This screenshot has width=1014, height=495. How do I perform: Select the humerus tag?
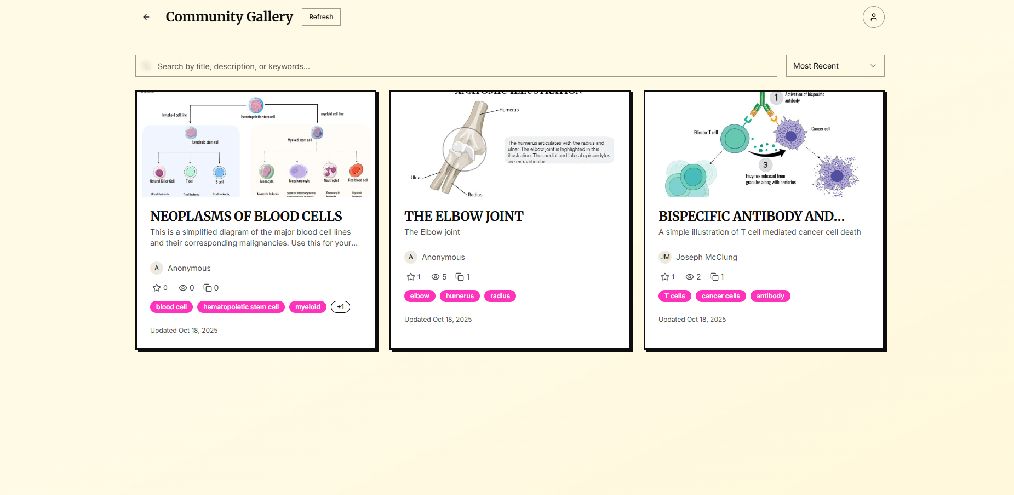(x=460, y=296)
